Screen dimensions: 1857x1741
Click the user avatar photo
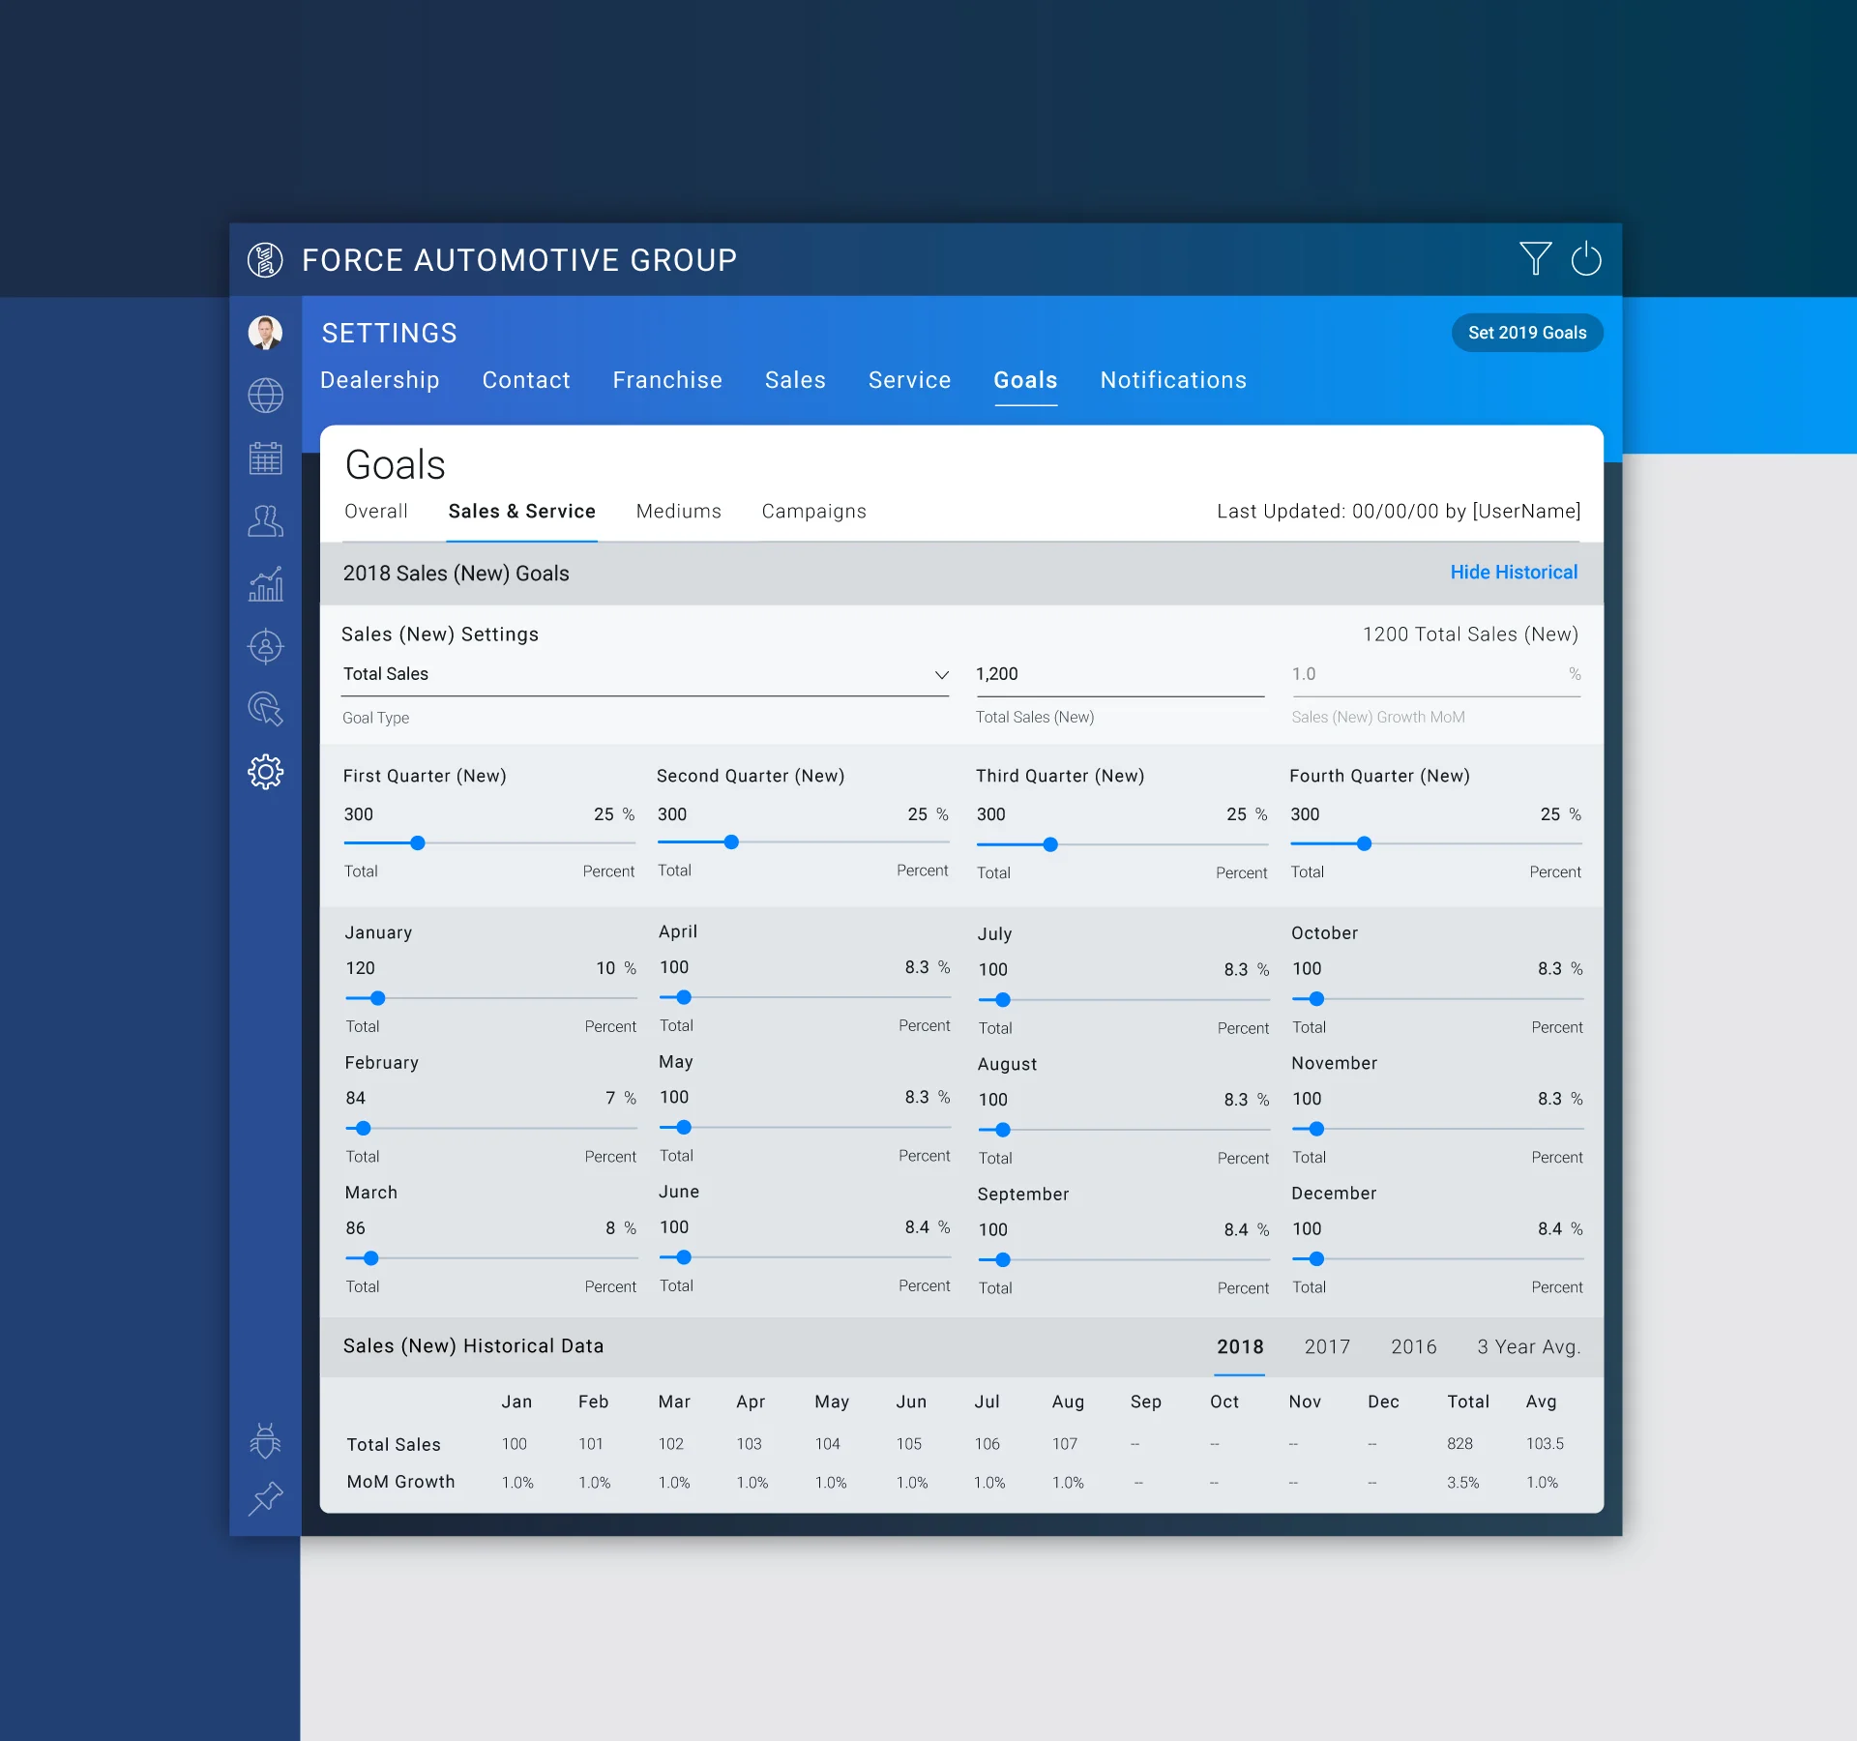tap(265, 332)
